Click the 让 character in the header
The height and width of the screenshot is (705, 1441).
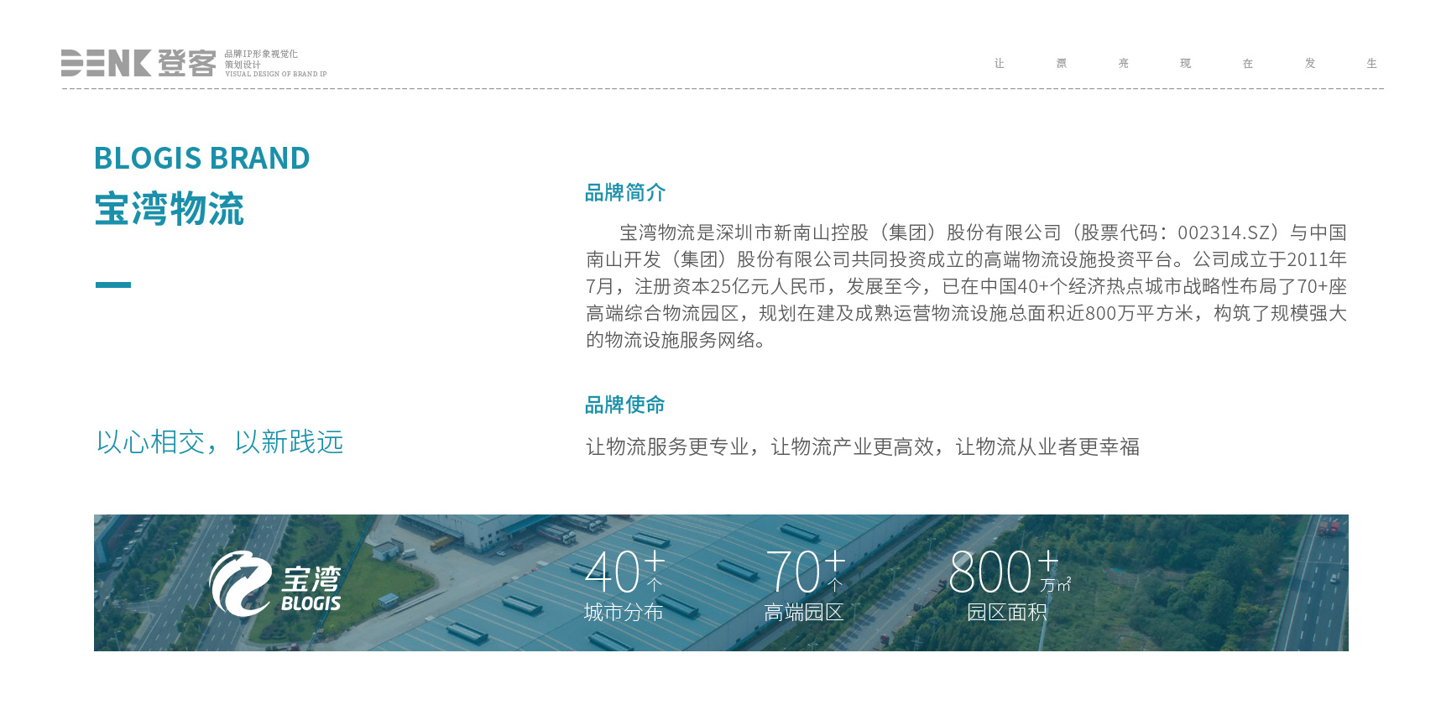tap(999, 64)
